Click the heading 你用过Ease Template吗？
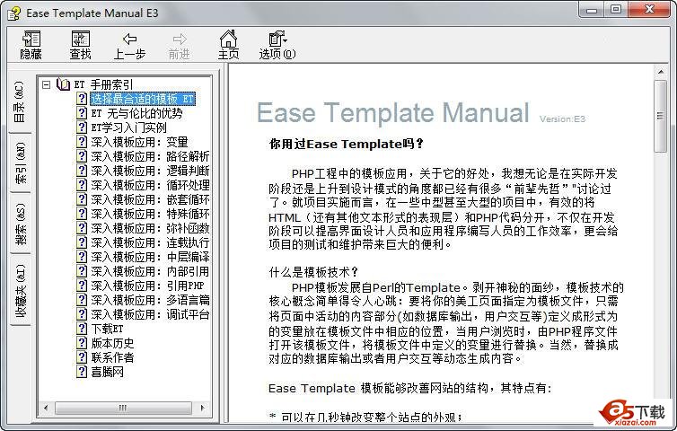 coord(347,144)
